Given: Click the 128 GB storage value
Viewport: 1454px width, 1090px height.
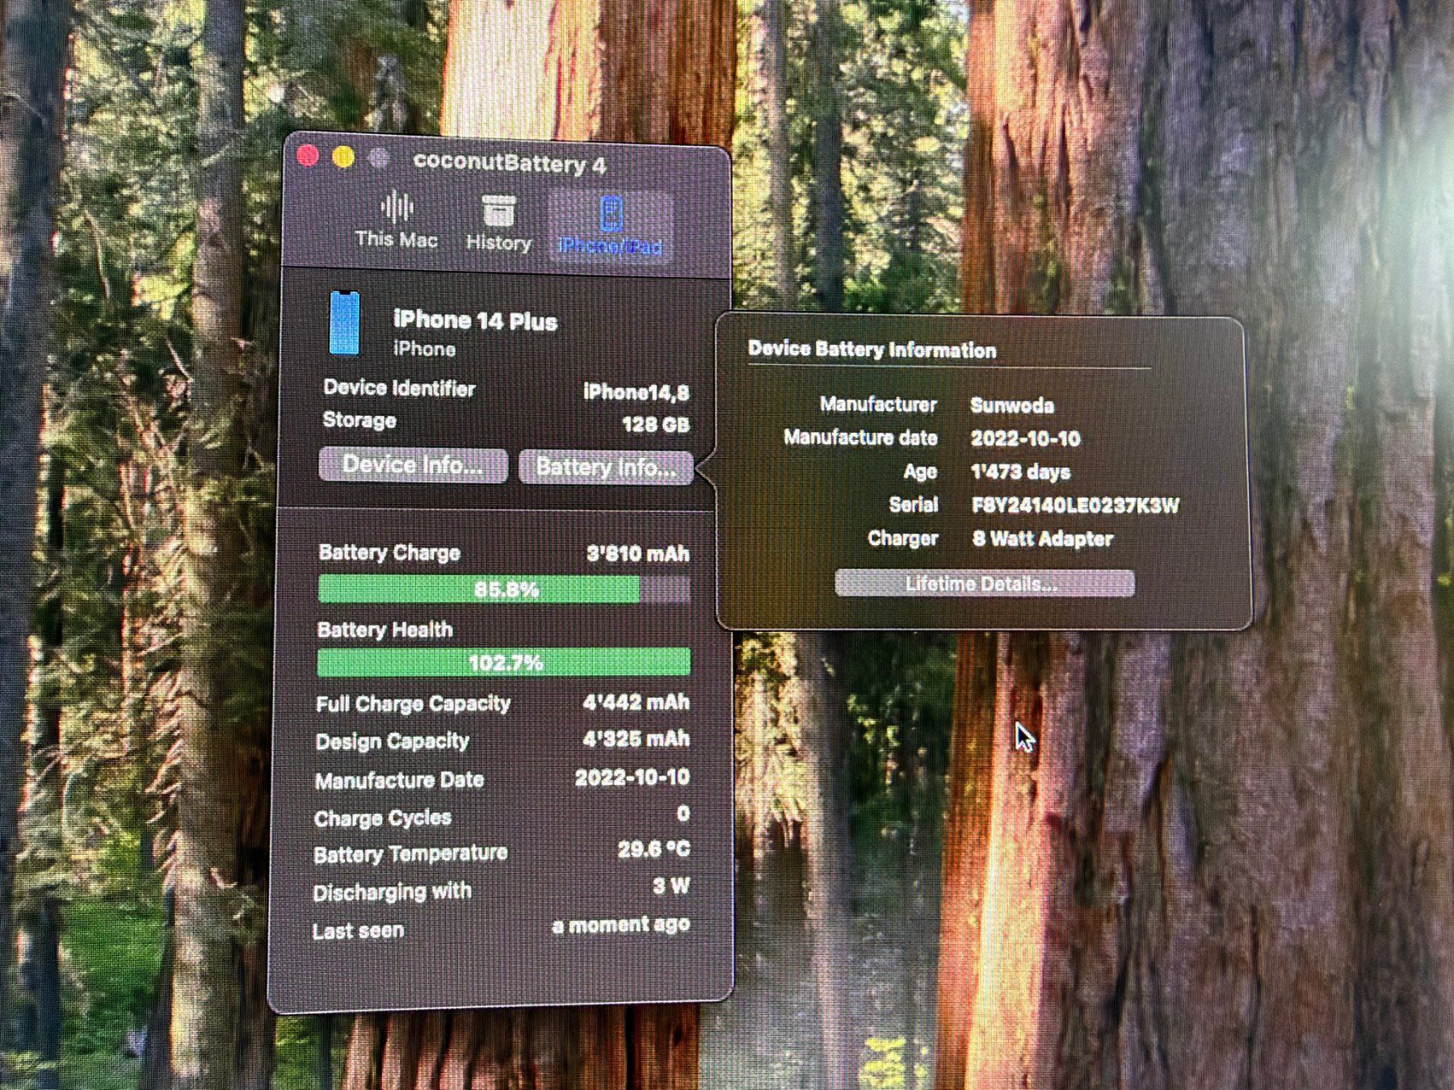Looking at the screenshot, I should tap(655, 425).
